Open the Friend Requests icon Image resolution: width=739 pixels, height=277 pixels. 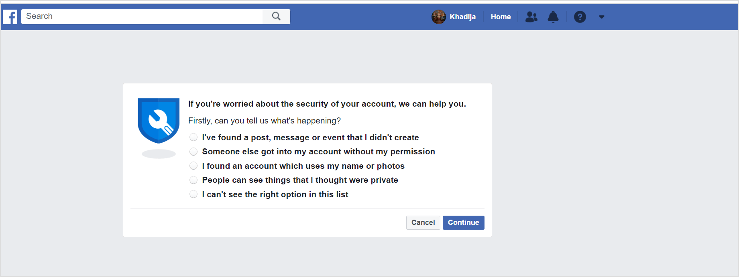coord(531,16)
